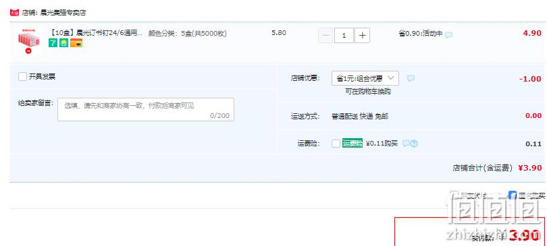Click the unit price 5.80
Viewport: 547px width, 246px height.
point(279,33)
